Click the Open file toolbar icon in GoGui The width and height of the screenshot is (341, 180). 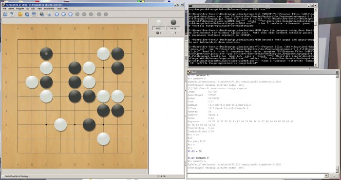[5, 14]
